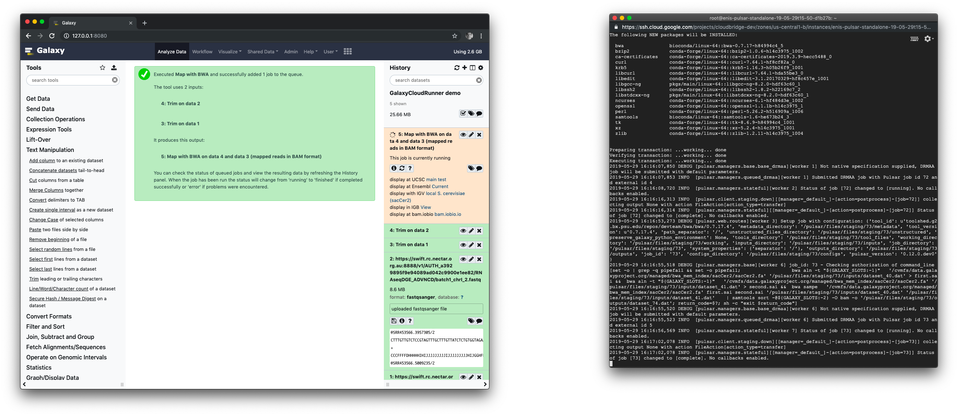Open a new browser tab
Viewport: 958px width, 416px height.
(x=144, y=23)
